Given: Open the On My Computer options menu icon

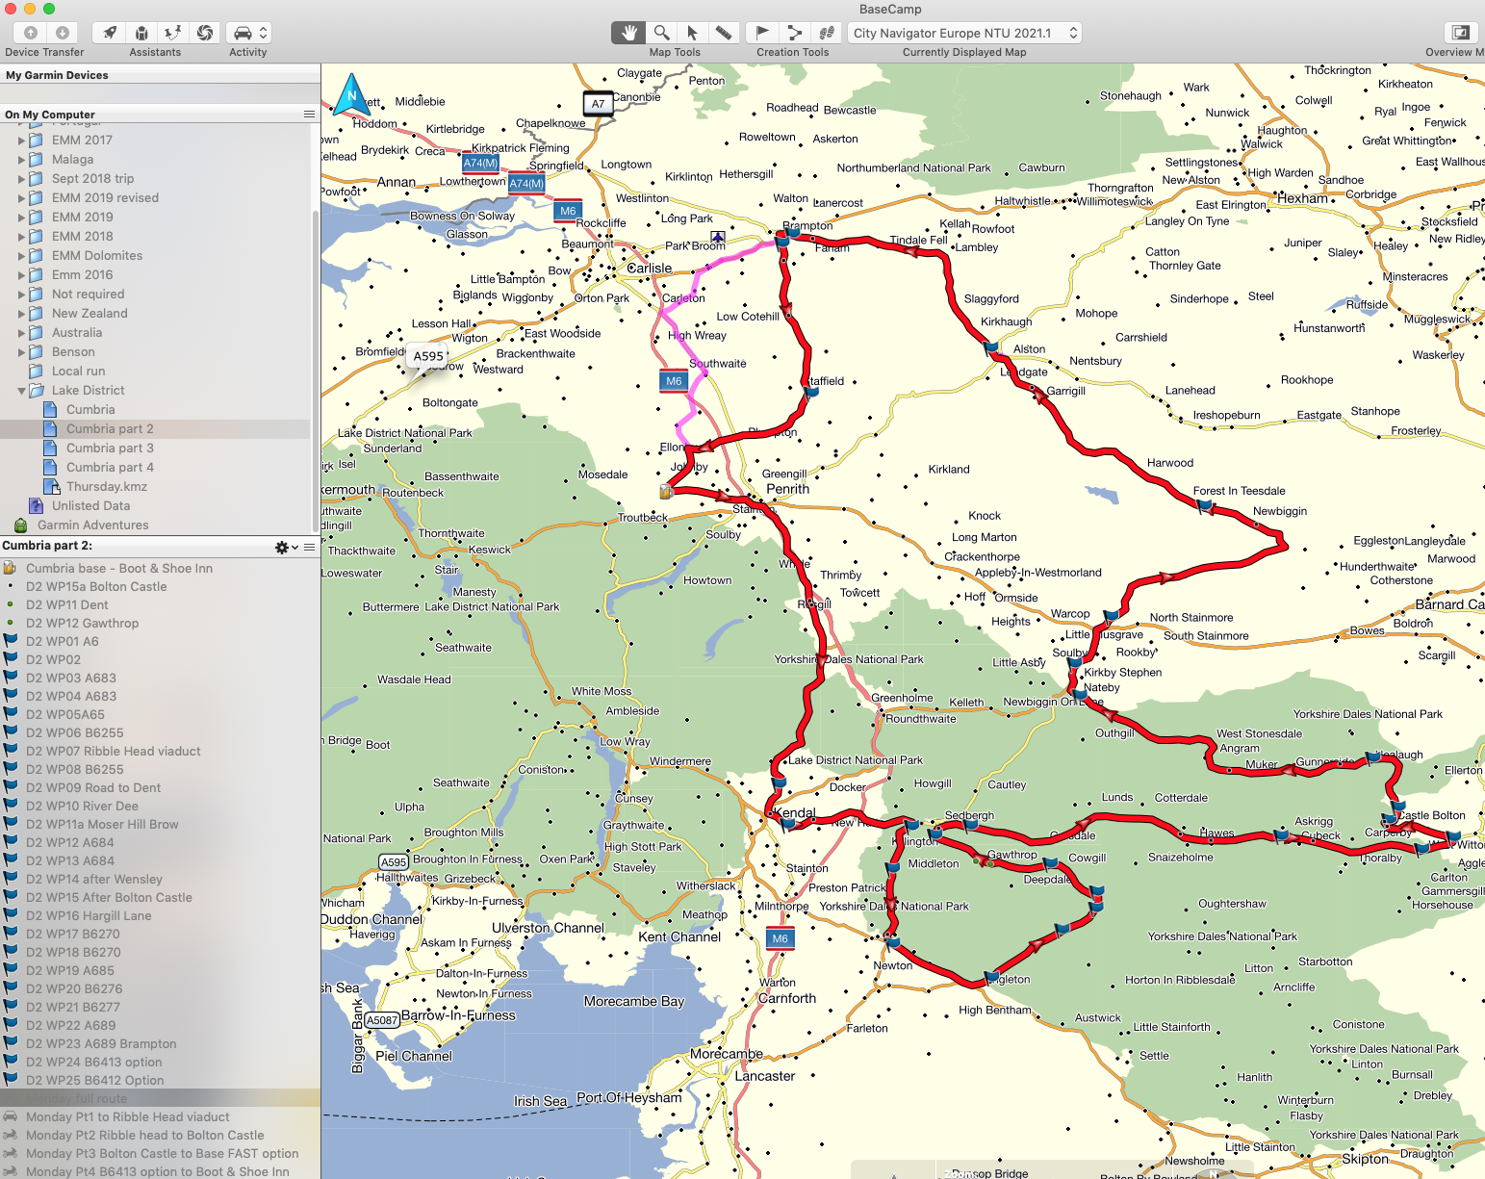Looking at the screenshot, I should click(309, 114).
